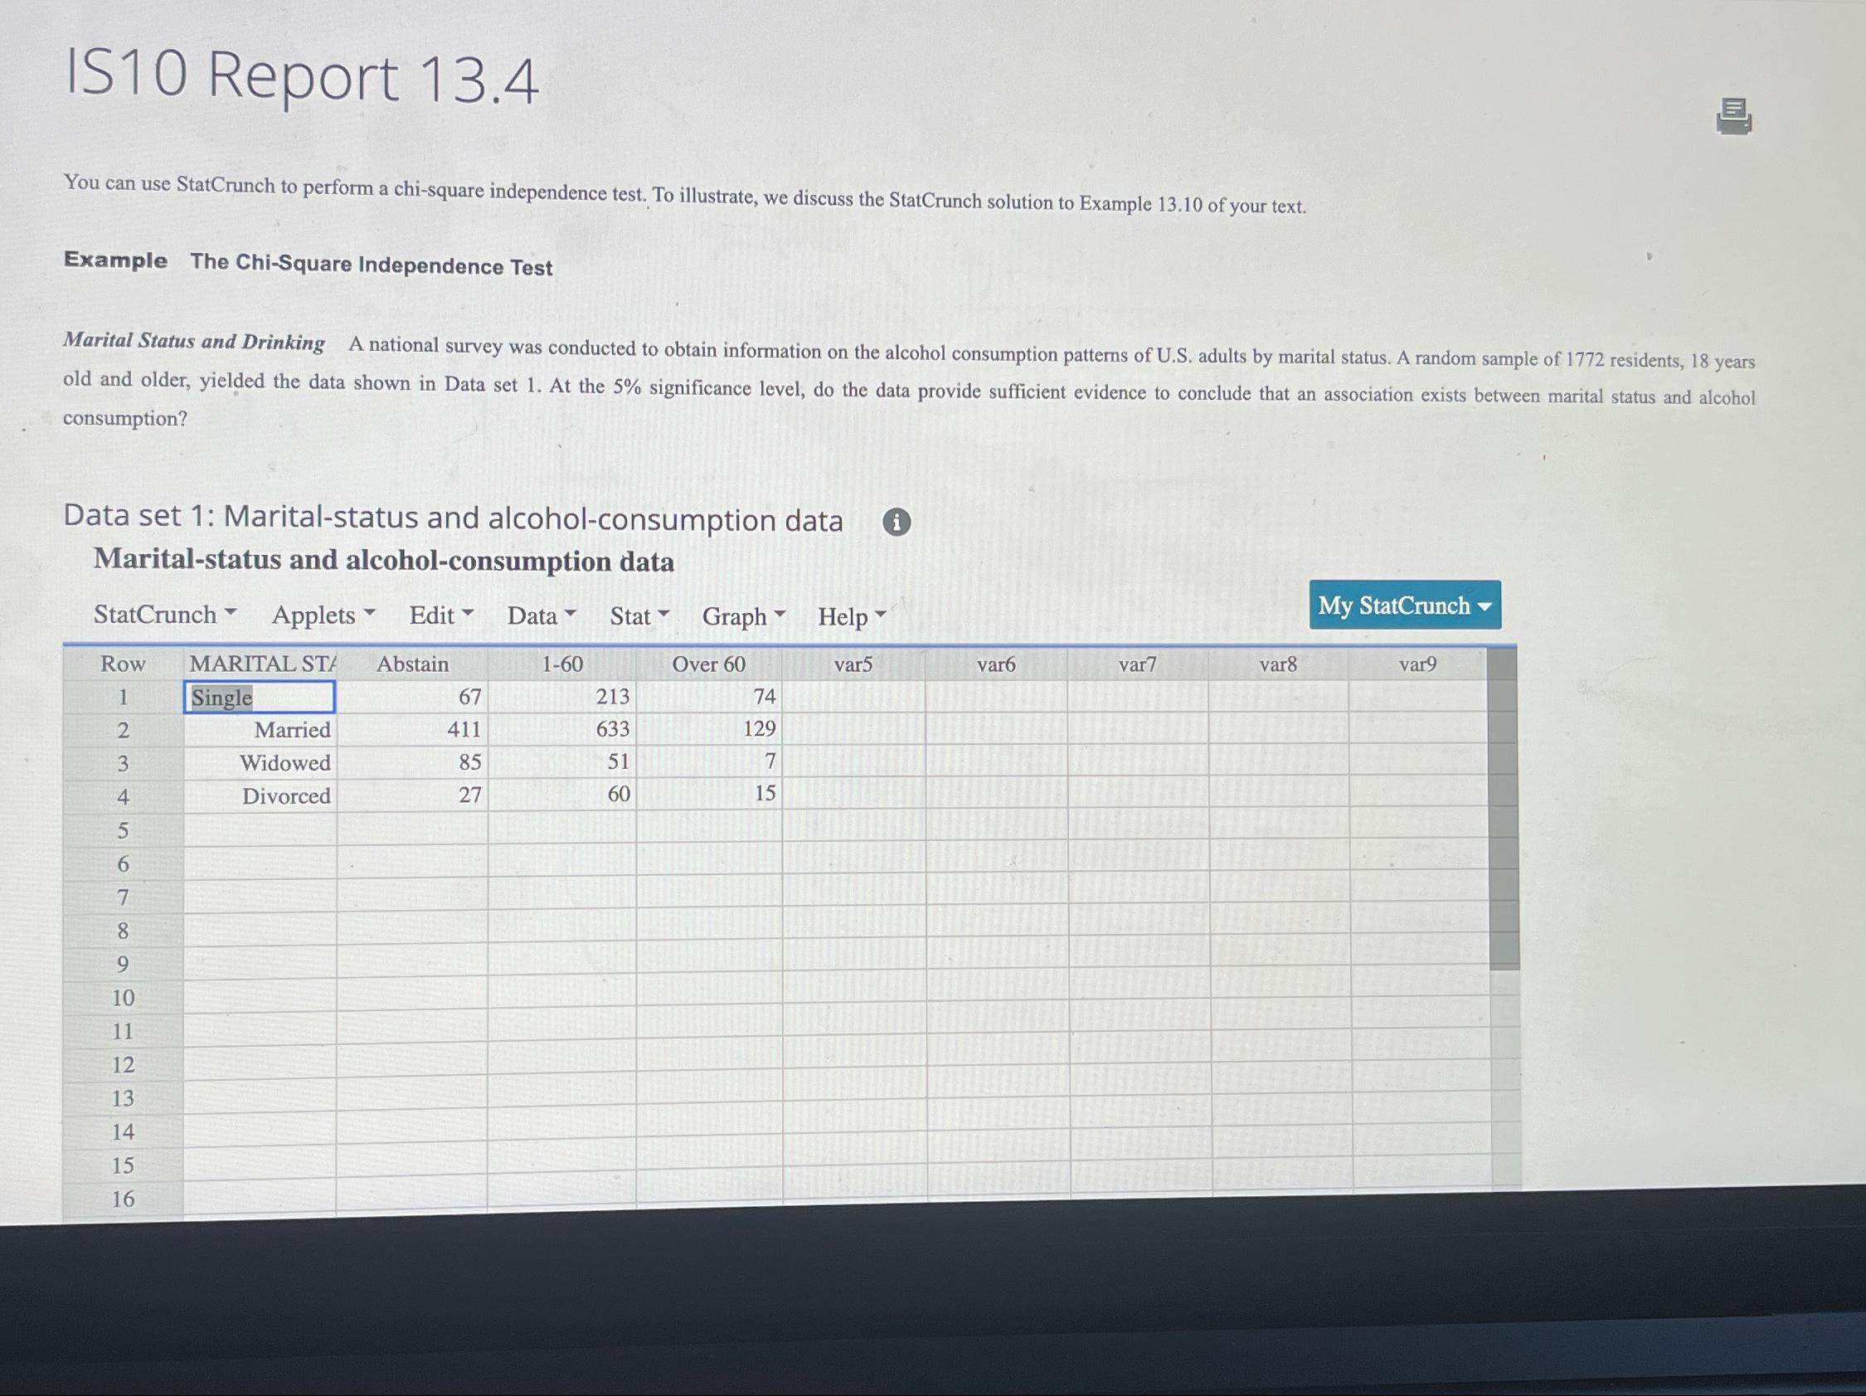The image size is (1866, 1396).
Task: Open the Help menu
Action: 851,616
